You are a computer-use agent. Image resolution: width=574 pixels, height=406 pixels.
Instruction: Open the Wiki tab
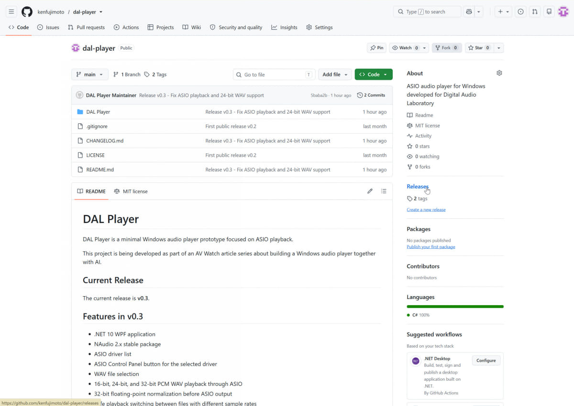(191, 27)
